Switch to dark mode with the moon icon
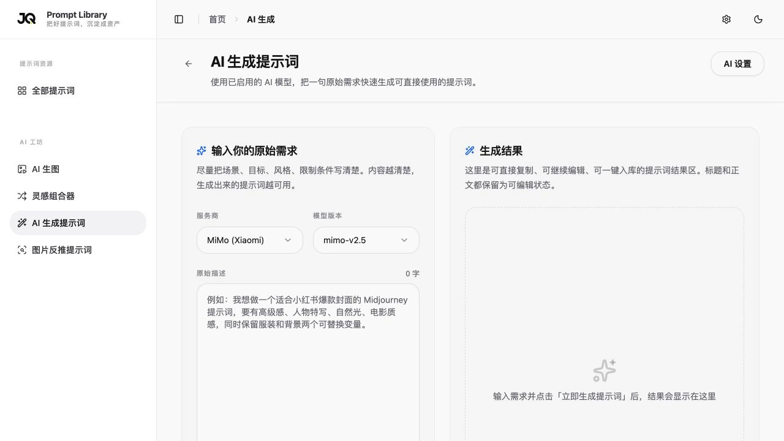The image size is (784, 441). 758,20
